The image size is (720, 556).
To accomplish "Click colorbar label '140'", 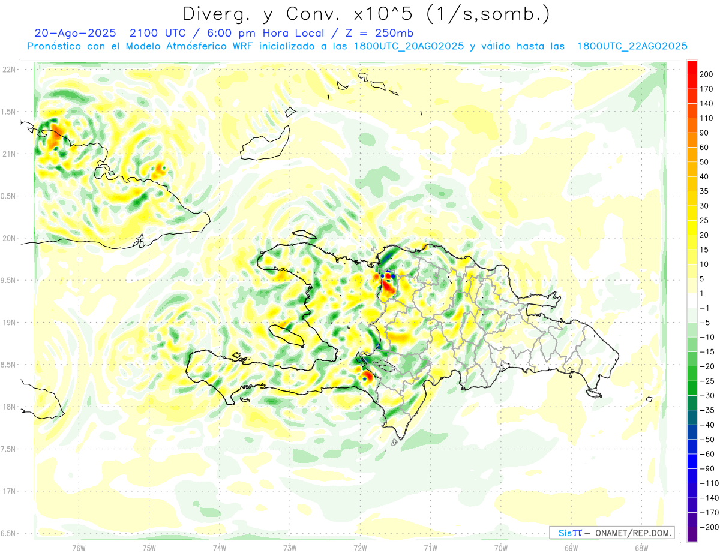I will point(707,103).
